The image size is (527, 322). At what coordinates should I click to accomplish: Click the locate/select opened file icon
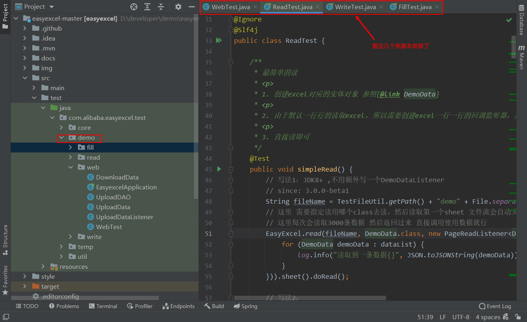[x=134, y=7]
